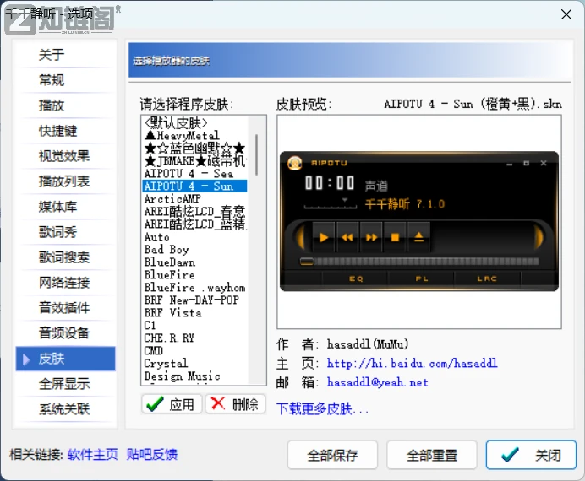Select the BRF Vista skin
This screenshot has width=585, height=481.
194,313
